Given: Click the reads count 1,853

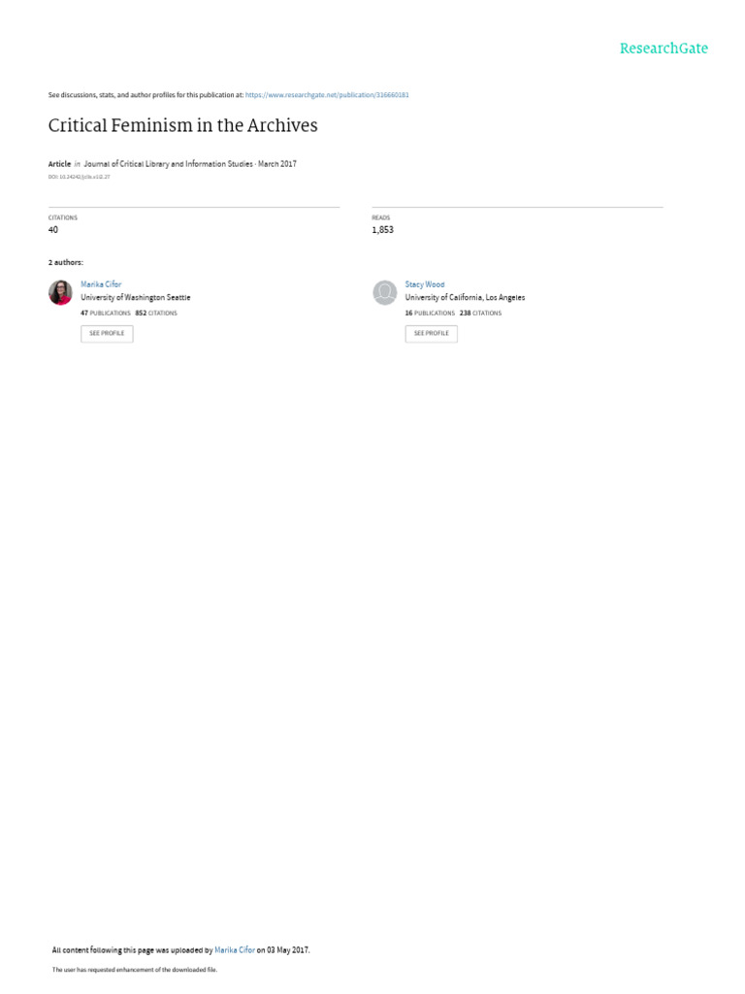Looking at the screenshot, I should point(382,229).
